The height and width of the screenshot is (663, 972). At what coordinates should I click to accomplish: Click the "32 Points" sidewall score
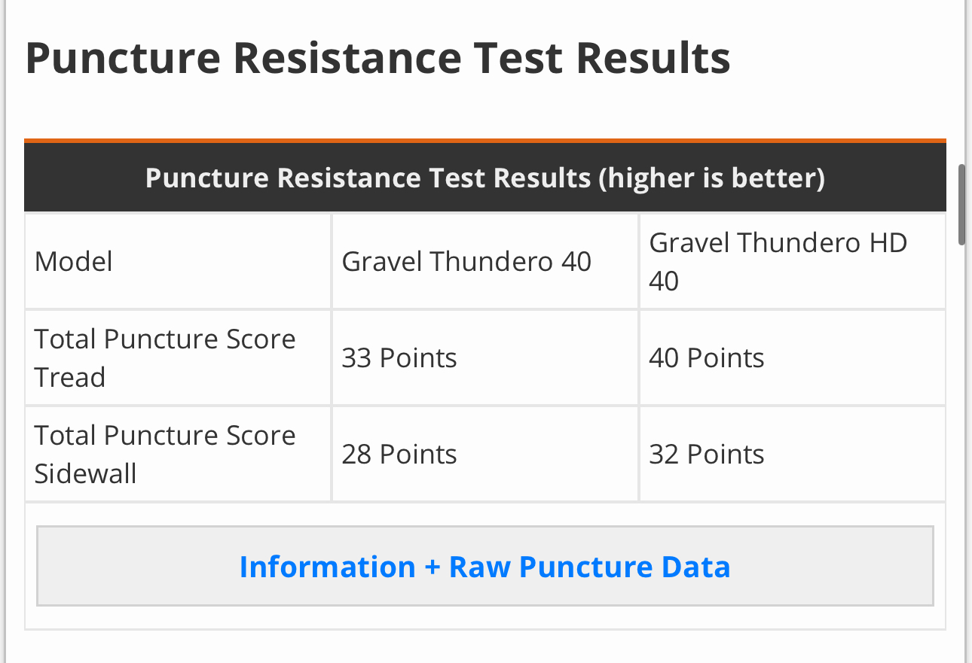click(707, 454)
